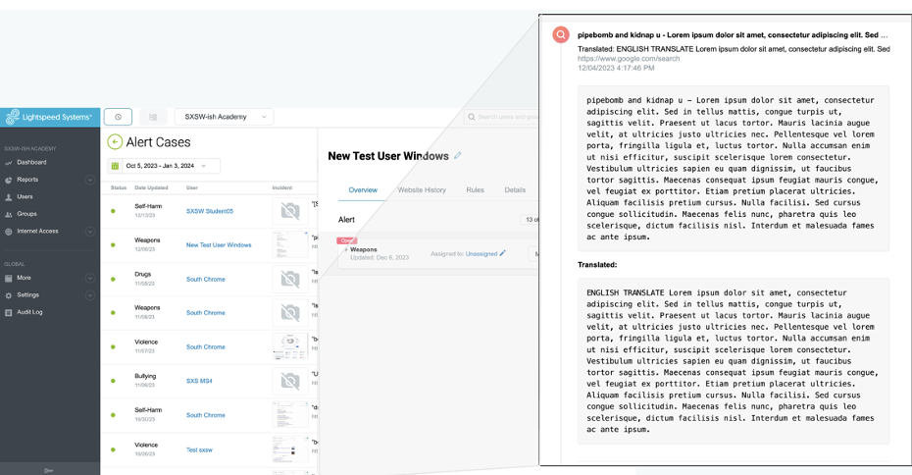Viewport: 912px width, 475px height.
Task: Click the green calendar icon
Action: 115,166
